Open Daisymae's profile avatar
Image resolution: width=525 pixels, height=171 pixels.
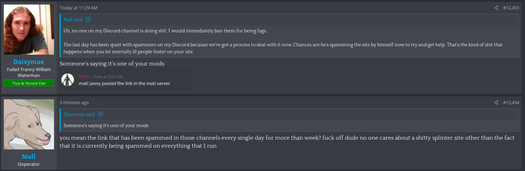coord(29,30)
